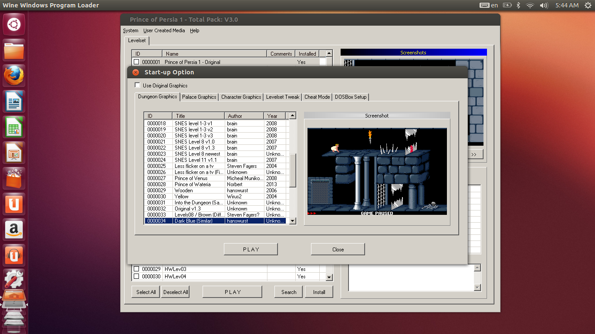
Task: Sort graphics list by Title column header
Action: pos(198,116)
